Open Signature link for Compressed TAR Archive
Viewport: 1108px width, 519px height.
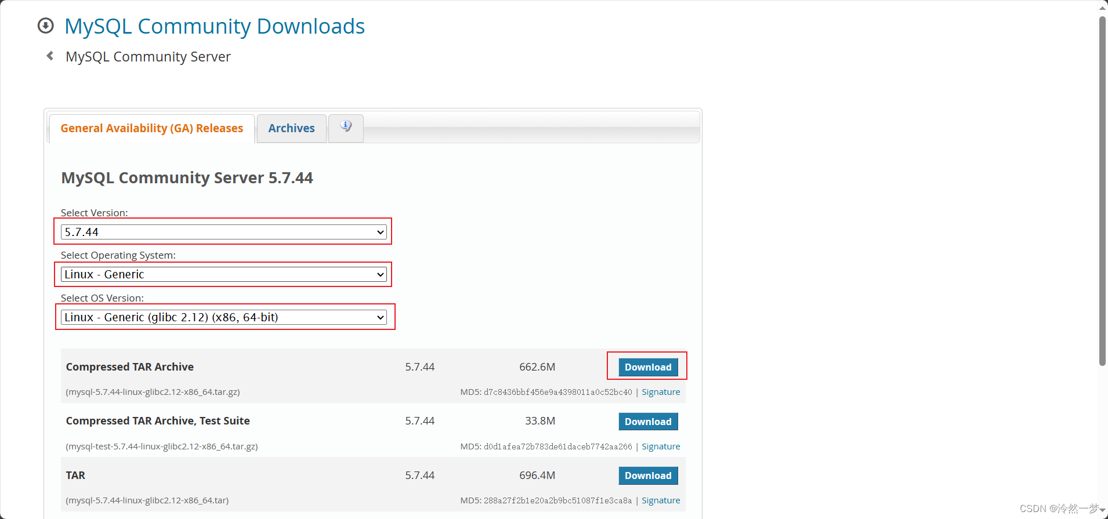(661, 392)
